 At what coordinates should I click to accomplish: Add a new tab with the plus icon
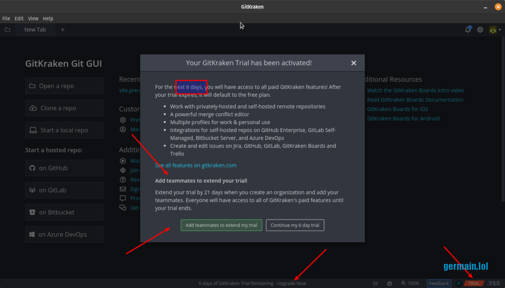coord(63,30)
